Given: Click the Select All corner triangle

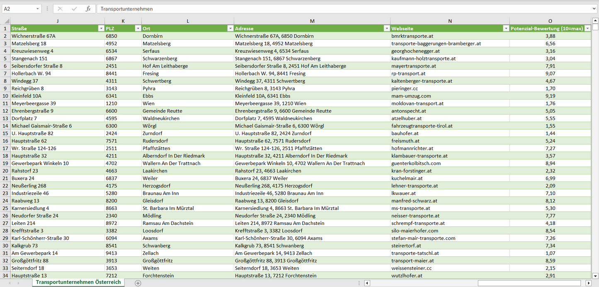Looking at the screenshot, I should 5,21.
